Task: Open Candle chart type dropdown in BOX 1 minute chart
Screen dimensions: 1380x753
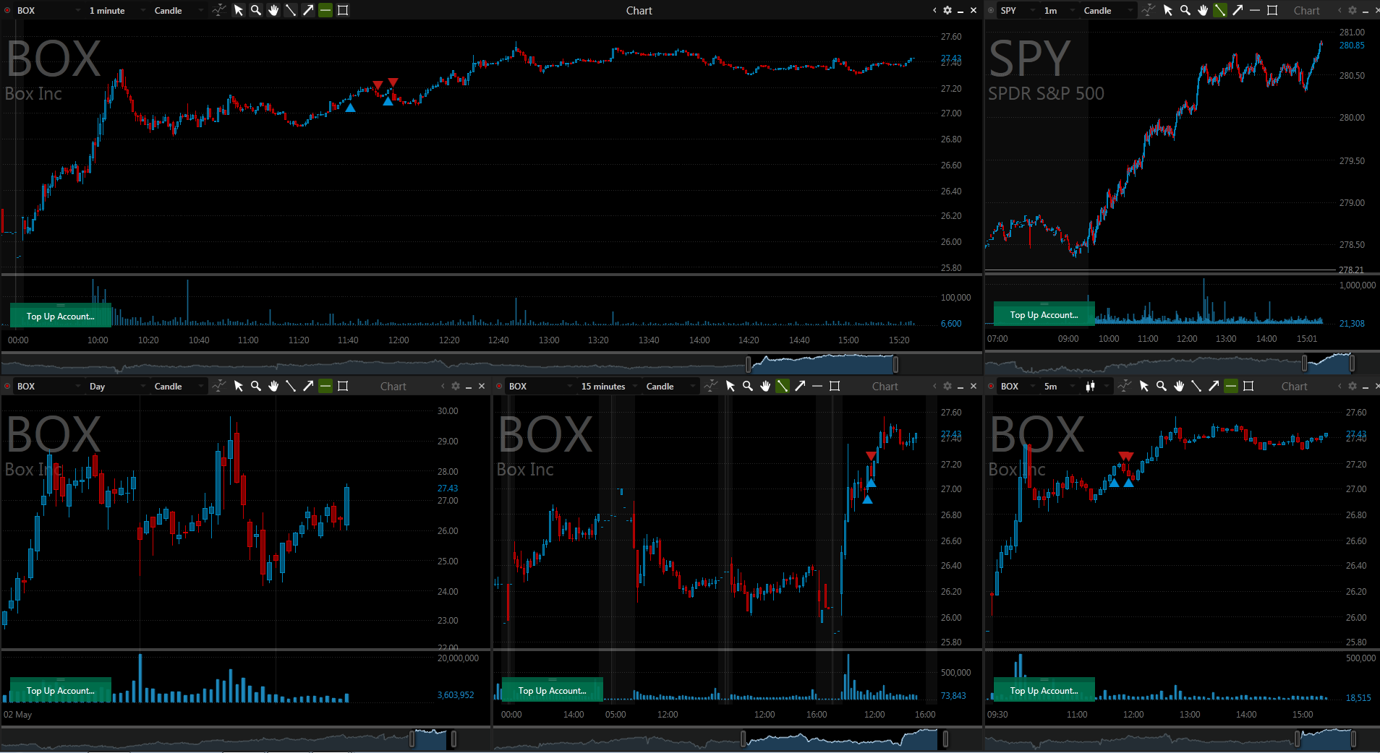Action: coord(178,10)
